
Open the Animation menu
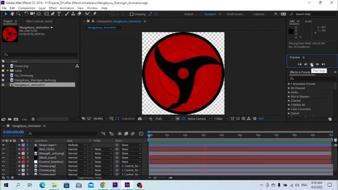[x=67, y=8]
